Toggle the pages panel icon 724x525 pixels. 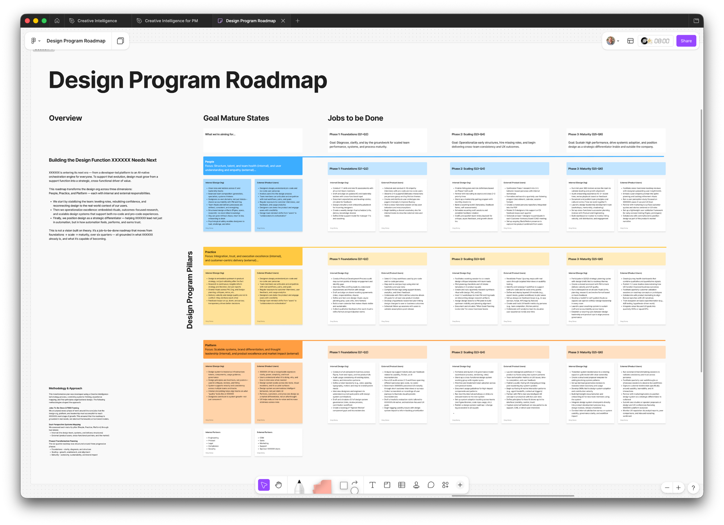click(121, 41)
